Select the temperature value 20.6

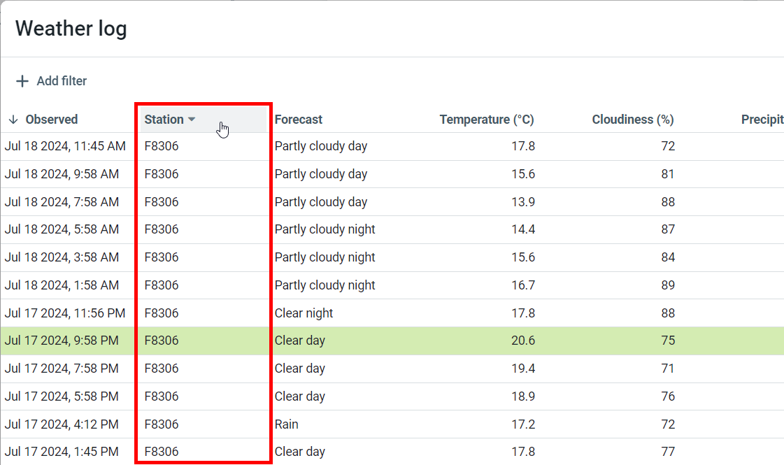click(x=523, y=341)
